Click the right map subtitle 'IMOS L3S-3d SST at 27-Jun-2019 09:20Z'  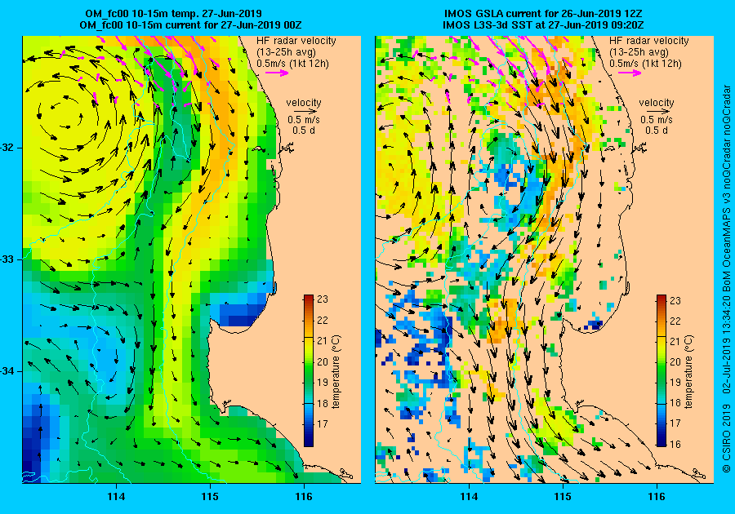coord(543,24)
